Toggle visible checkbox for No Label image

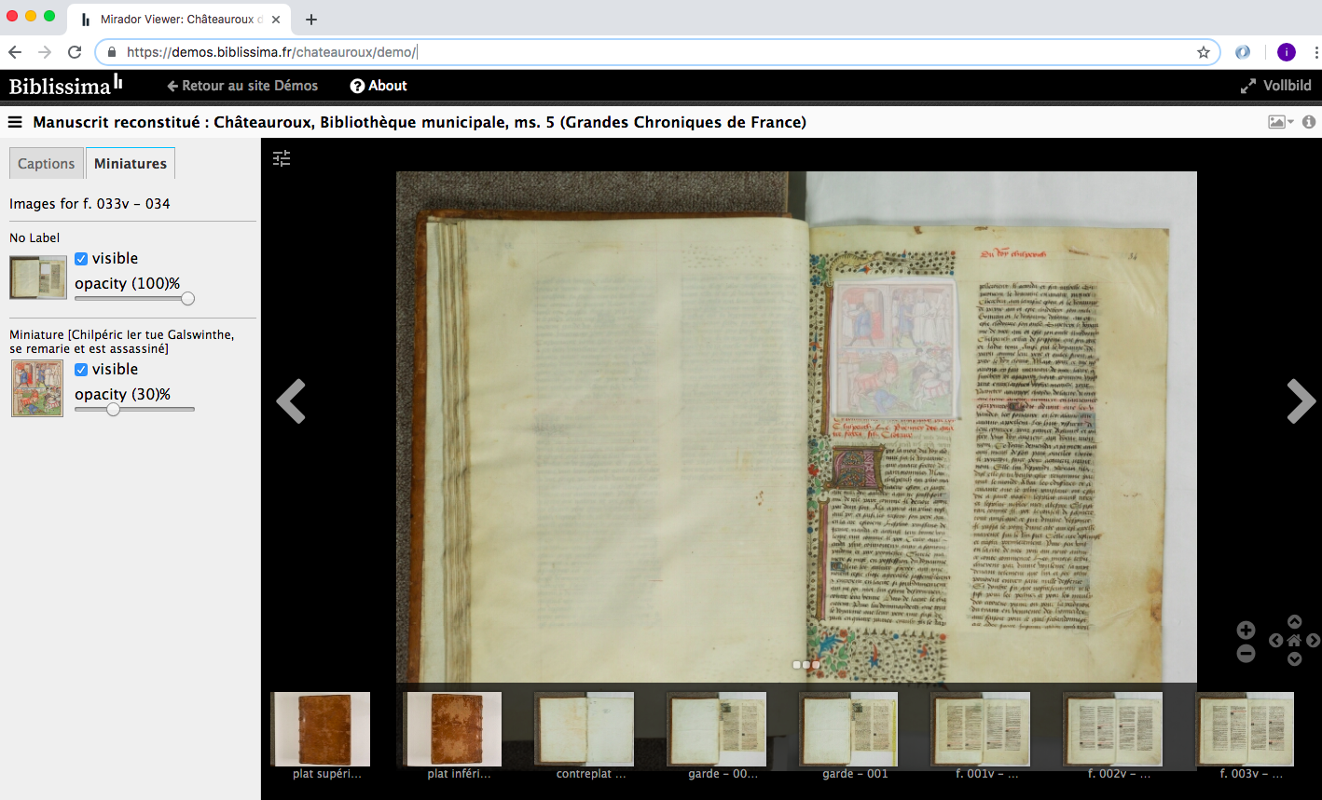pos(81,259)
